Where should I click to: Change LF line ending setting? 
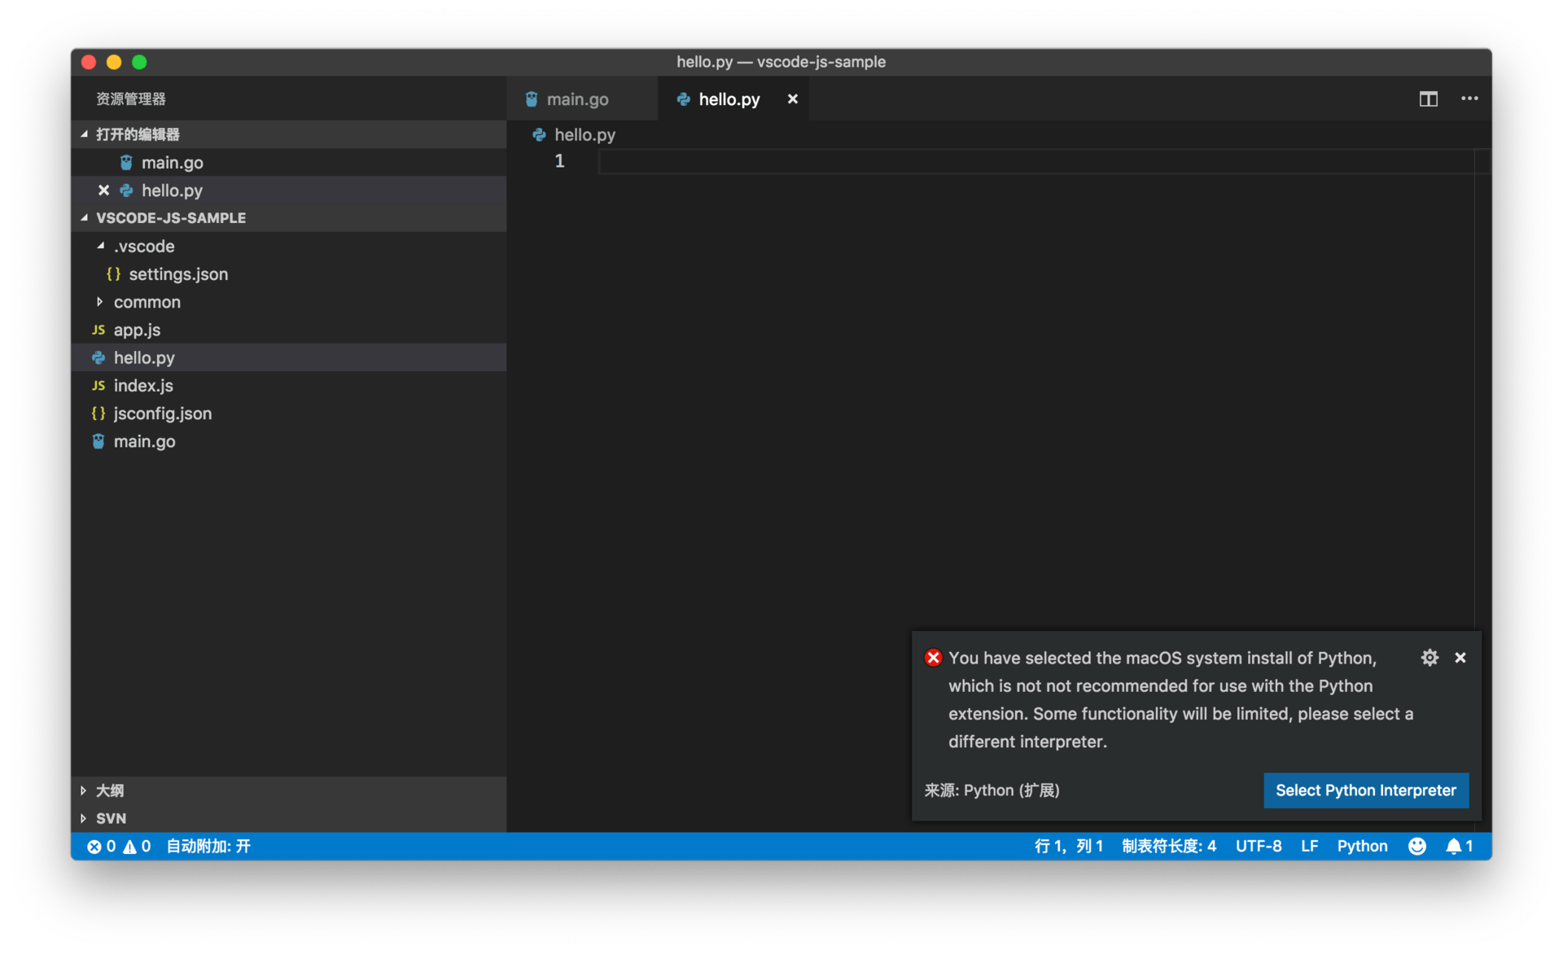point(1309,847)
